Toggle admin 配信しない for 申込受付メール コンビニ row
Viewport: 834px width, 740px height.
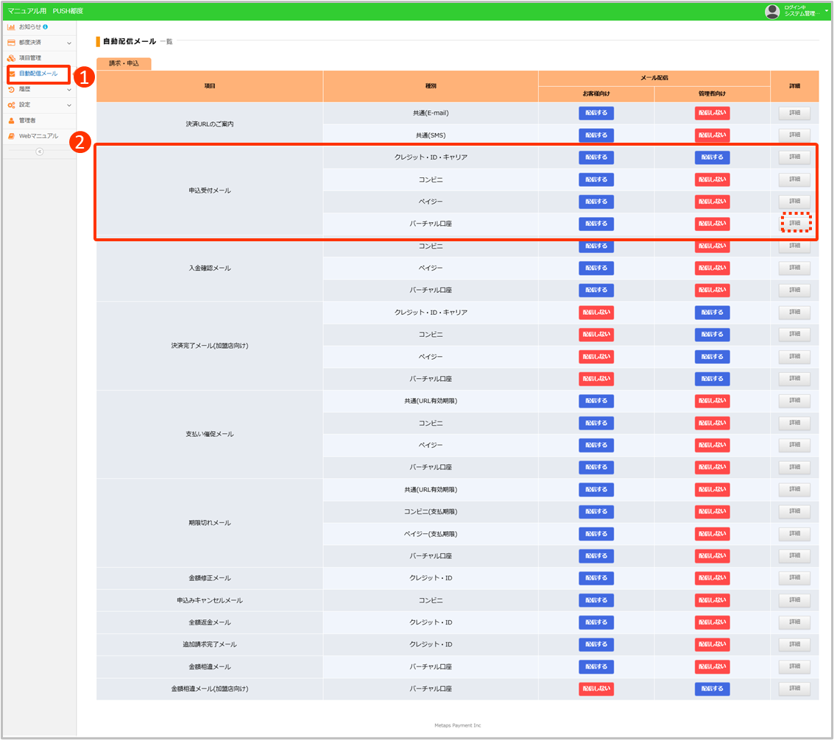tap(712, 179)
